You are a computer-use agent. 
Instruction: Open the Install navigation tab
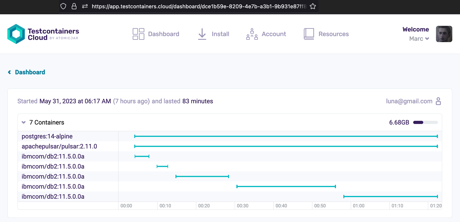pyautogui.click(x=213, y=34)
